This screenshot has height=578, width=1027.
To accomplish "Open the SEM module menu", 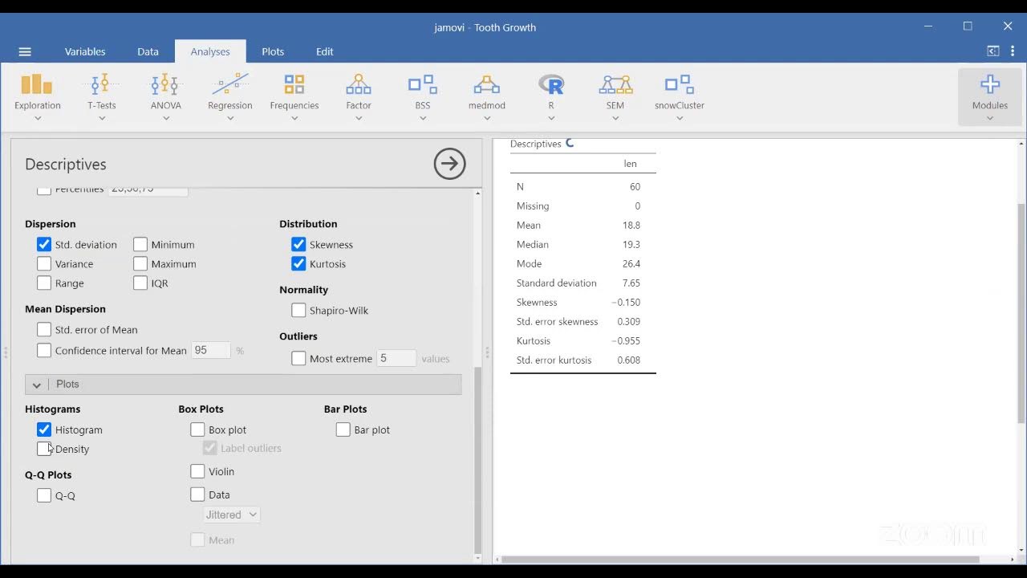I will [x=615, y=96].
